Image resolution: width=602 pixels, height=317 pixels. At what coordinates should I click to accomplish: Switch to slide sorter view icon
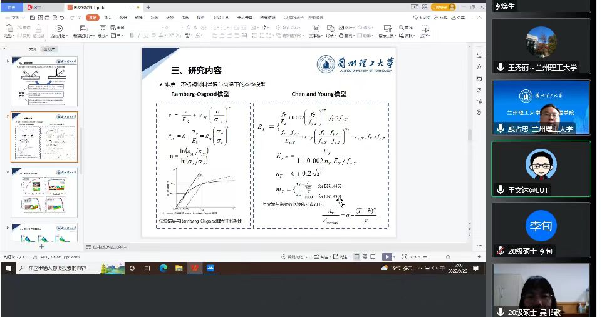tap(365, 256)
